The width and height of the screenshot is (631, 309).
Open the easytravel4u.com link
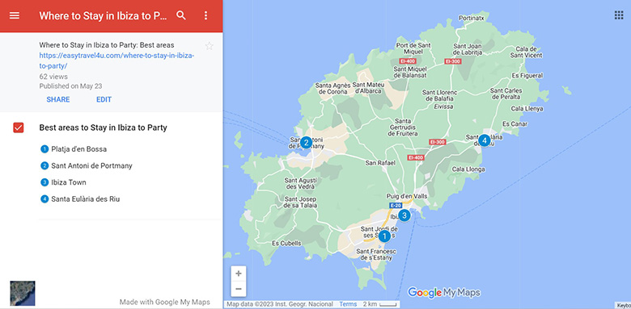point(116,61)
